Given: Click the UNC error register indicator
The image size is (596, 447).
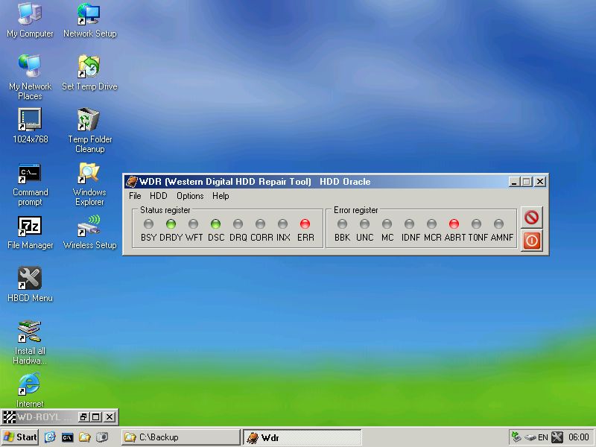Looking at the screenshot, I should click(364, 224).
